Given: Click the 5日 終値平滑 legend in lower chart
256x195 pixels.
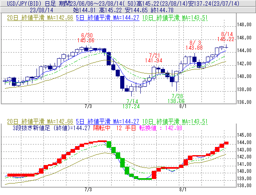Looking at the screenshot, I should point(107,122).
